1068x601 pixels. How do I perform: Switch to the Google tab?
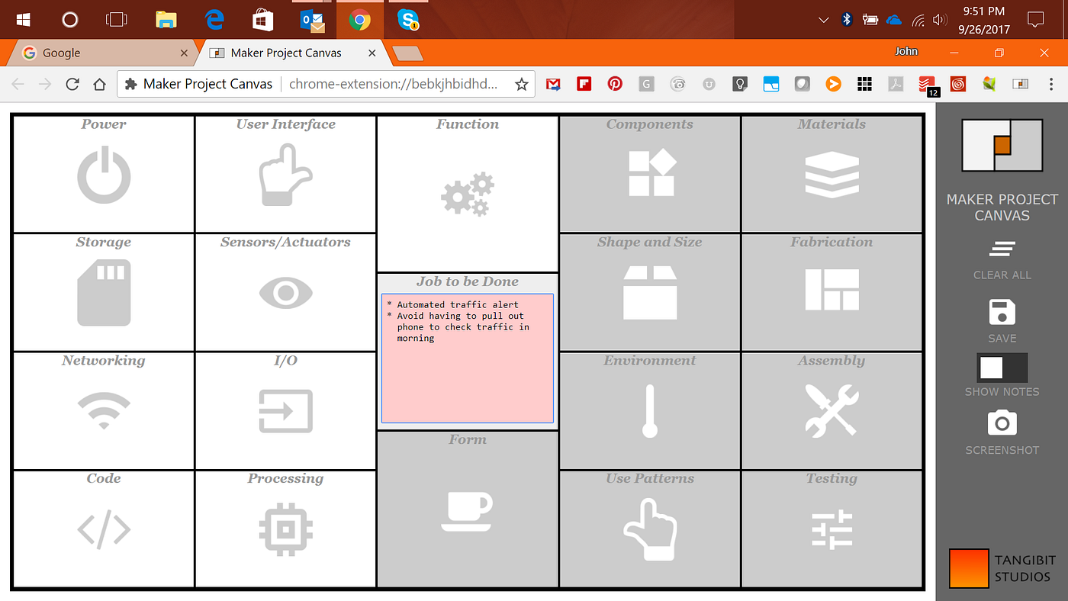[99, 53]
